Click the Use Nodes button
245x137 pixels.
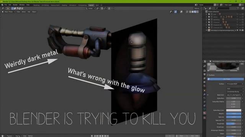click(x=225, y=79)
